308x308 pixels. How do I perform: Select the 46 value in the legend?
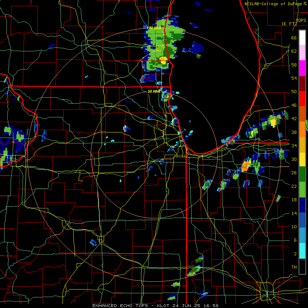pyautogui.click(x=294, y=105)
